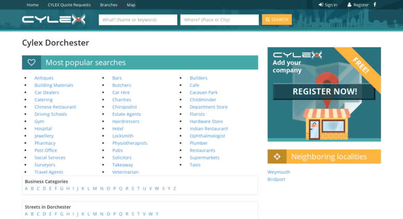The height and width of the screenshot is (219, 403).
Task: Open the Pharmacy link
Action: 45,143
